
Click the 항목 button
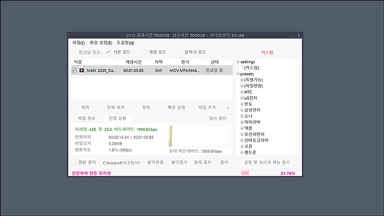click(146, 107)
